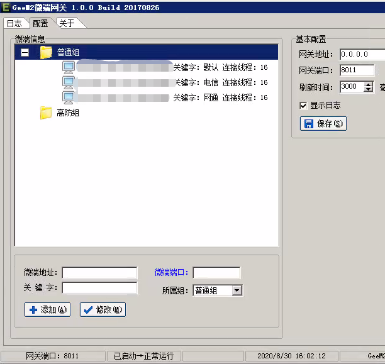Open the 所属组 dropdown
Image resolution: width=385 pixels, height=364 pixels.
point(237,290)
